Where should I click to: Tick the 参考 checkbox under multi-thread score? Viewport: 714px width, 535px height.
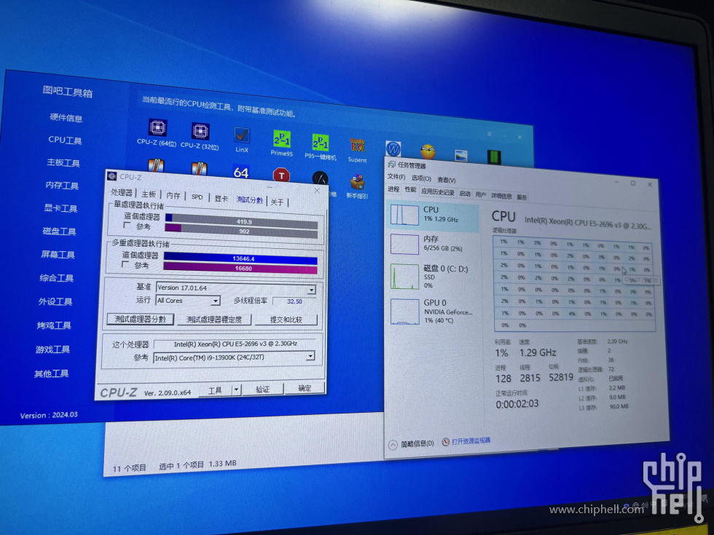(125, 264)
